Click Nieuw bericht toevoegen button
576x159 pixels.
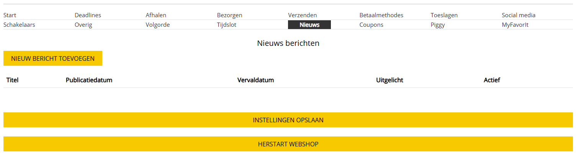53,58
